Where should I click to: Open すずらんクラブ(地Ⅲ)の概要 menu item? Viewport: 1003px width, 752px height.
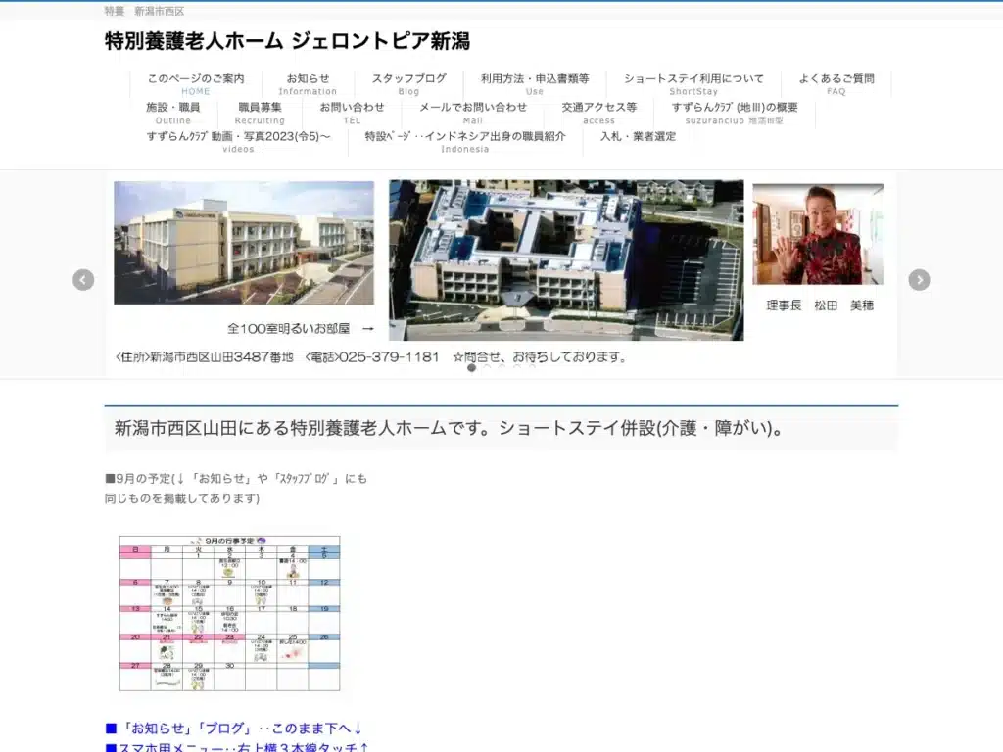[735, 114]
